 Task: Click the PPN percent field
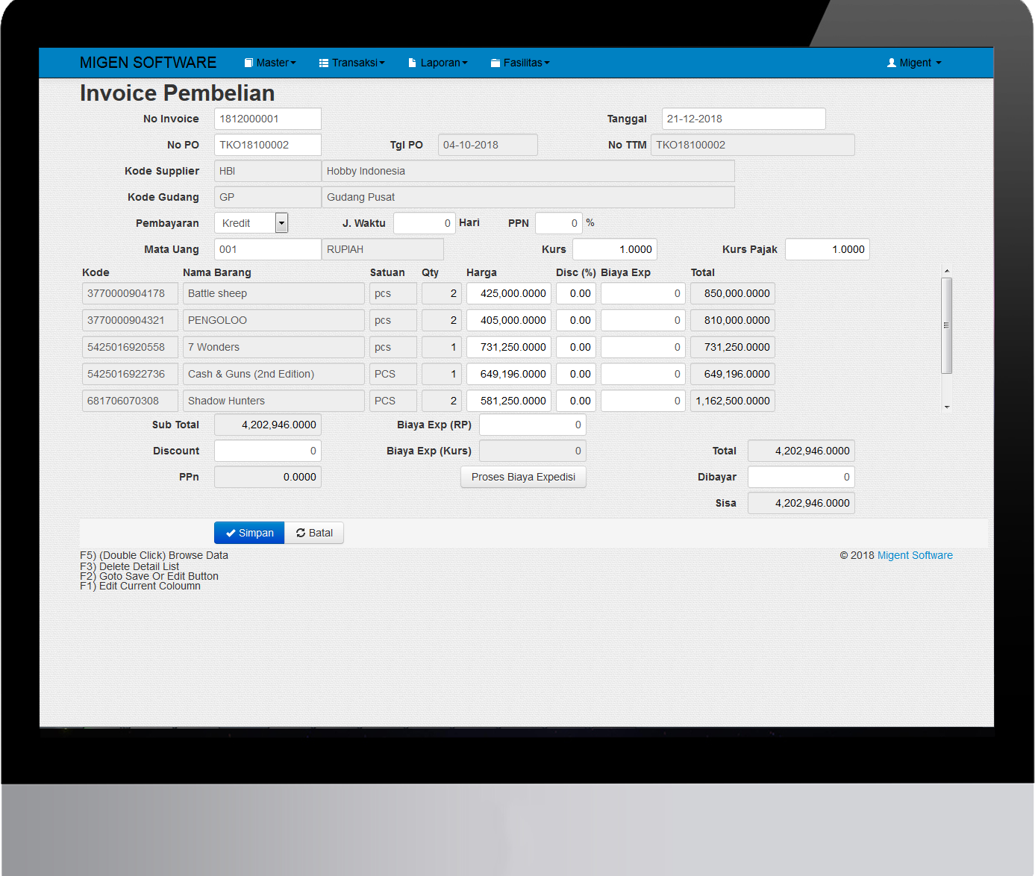[559, 223]
